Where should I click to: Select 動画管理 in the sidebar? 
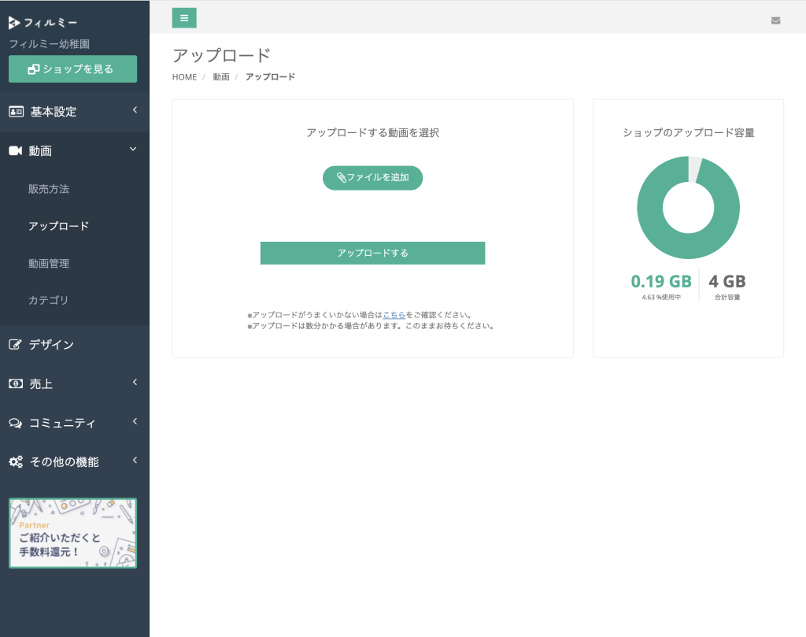(x=49, y=263)
